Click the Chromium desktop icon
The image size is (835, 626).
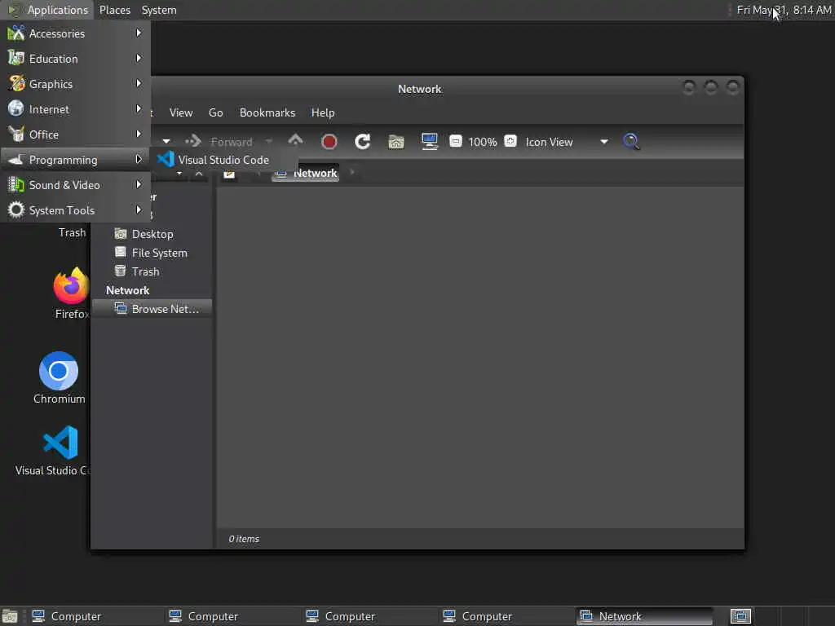(59, 371)
